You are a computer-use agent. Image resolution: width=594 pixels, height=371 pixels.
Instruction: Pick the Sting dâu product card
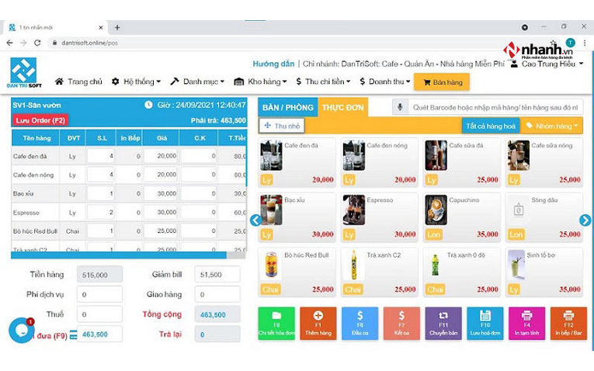544,217
